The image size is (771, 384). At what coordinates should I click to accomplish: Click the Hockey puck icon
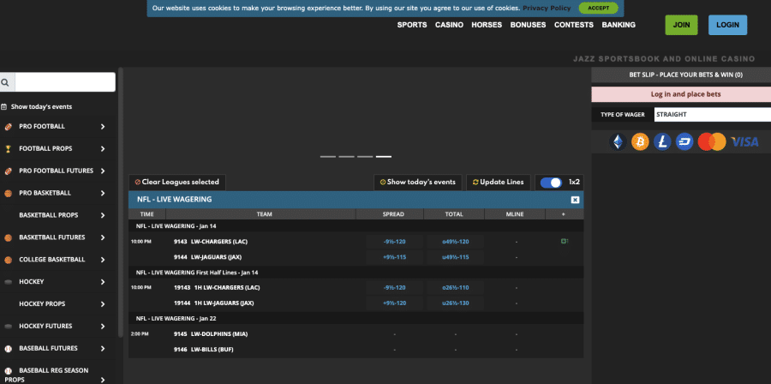pyautogui.click(x=8, y=282)
